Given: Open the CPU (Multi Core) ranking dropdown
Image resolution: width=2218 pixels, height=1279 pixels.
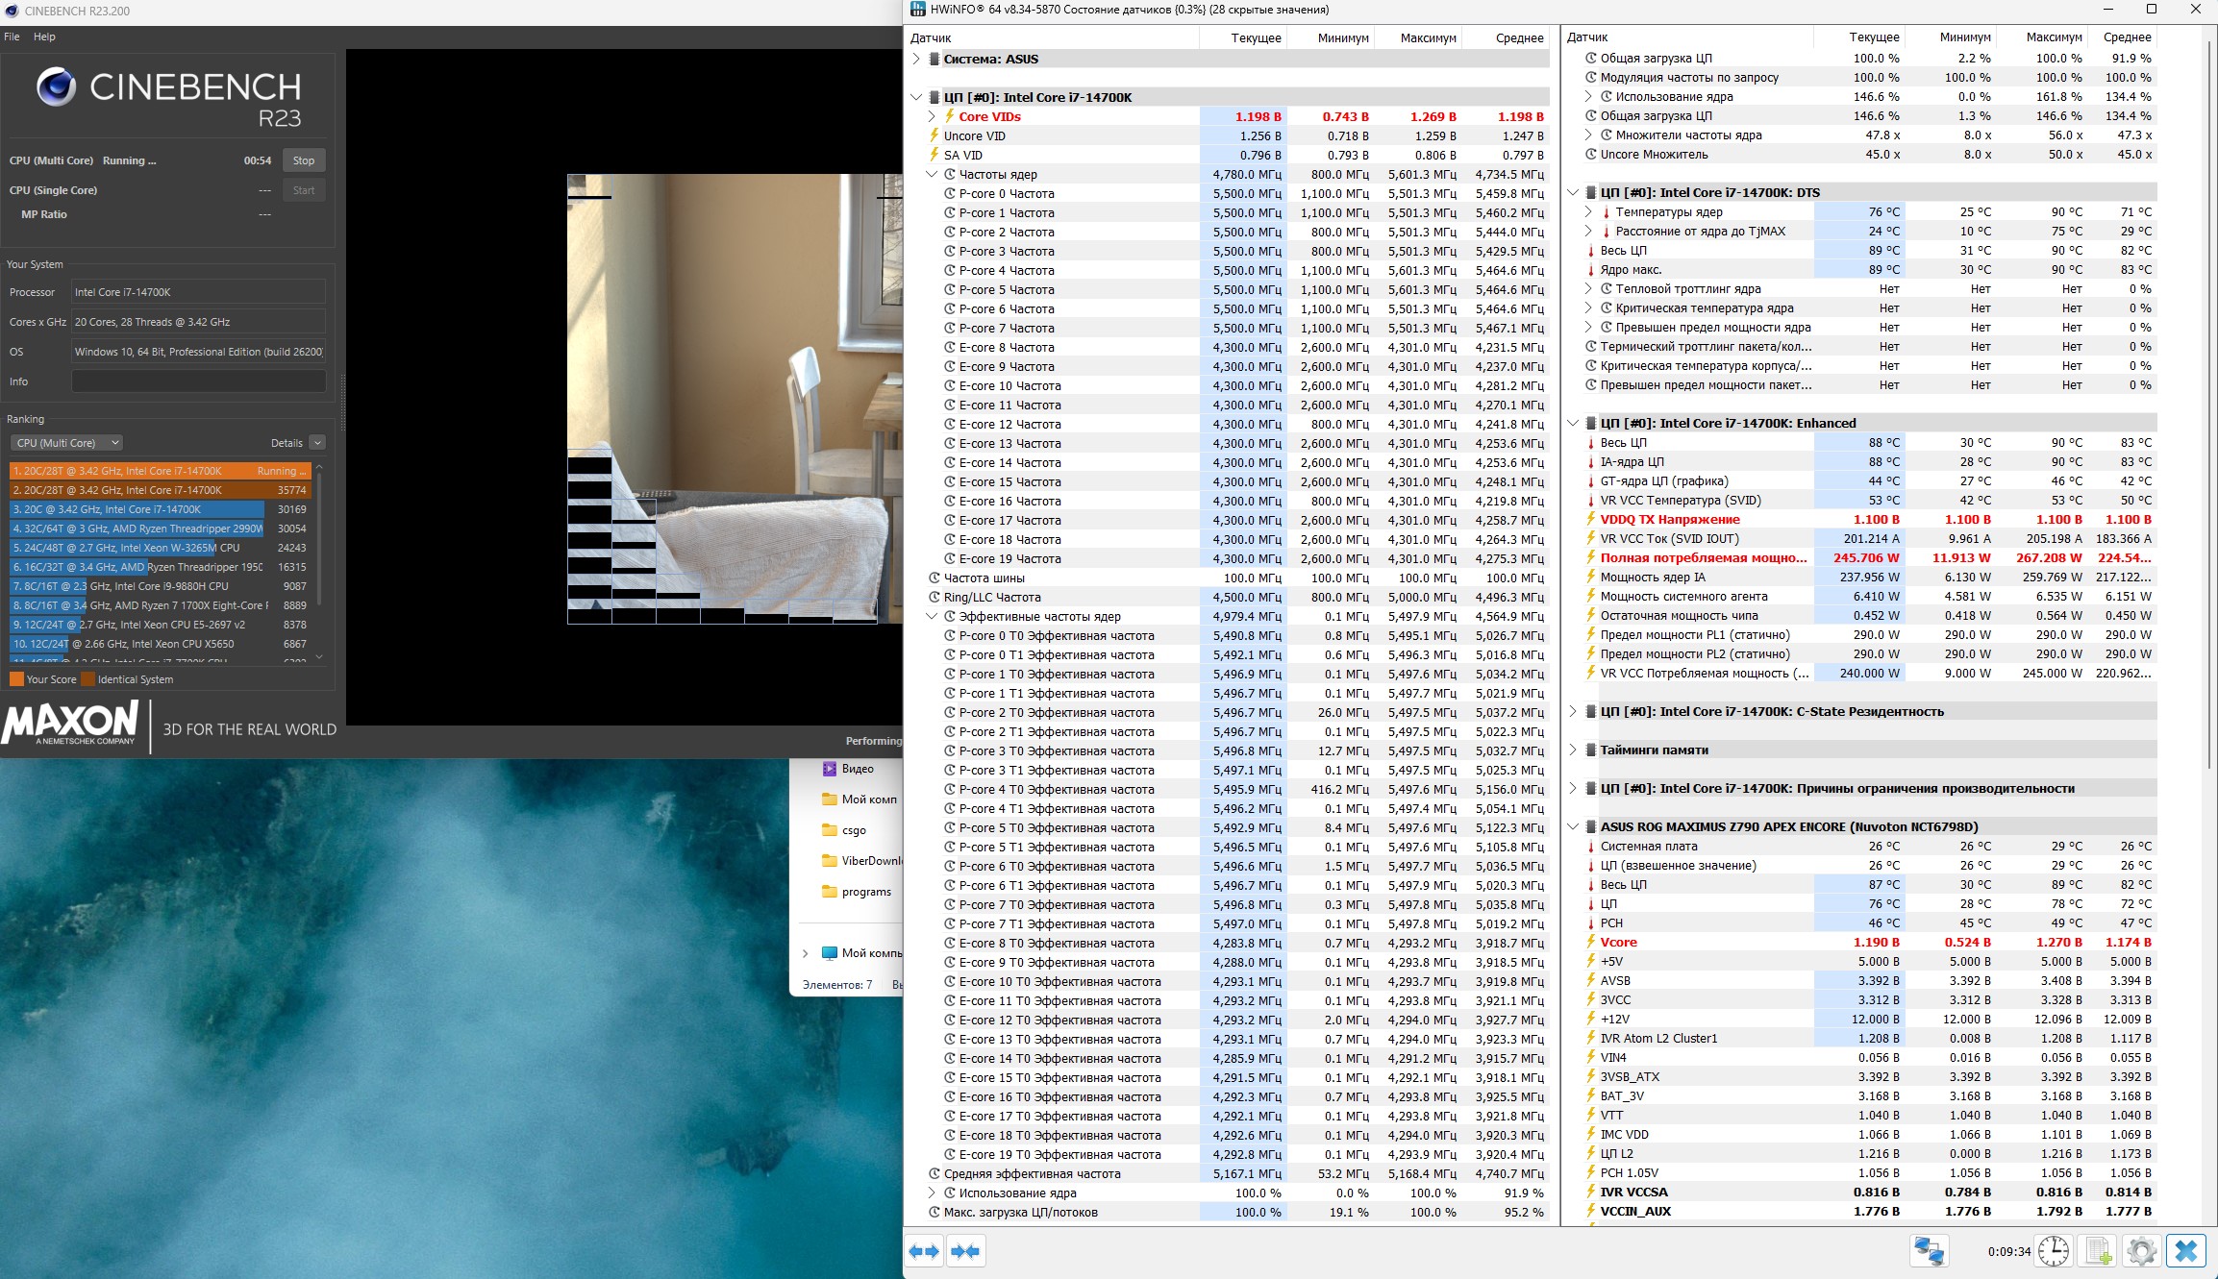Looking at the screenshot, I should pyautogui.click(x=66, y=443).
